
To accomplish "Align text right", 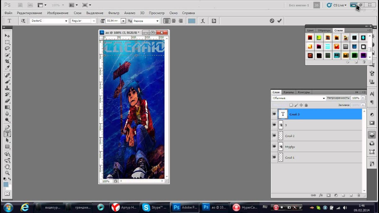I will 180,21.
